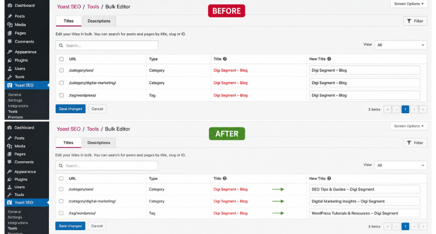Open Comments icon in the AFTER panel sidebar
This screenshot has width=436, height=234.
coord(10,162)
